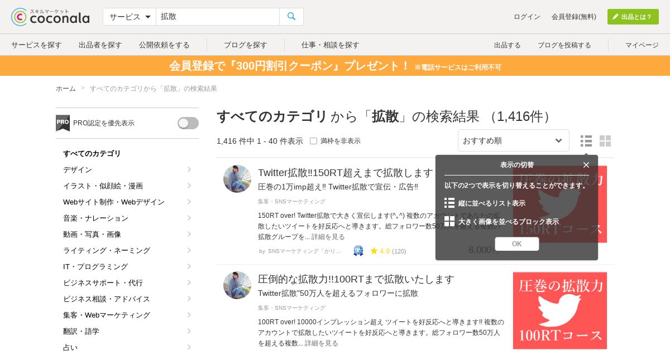This screenshot has height=351, width=670.
Task: Click ホーム breadcrumb link
Action: [x=66, y=88]
